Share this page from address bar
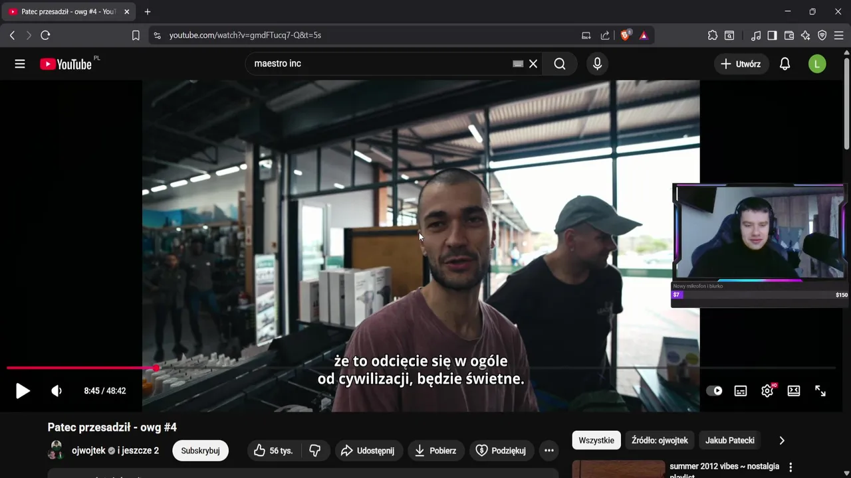 click(x=605, y=35)
